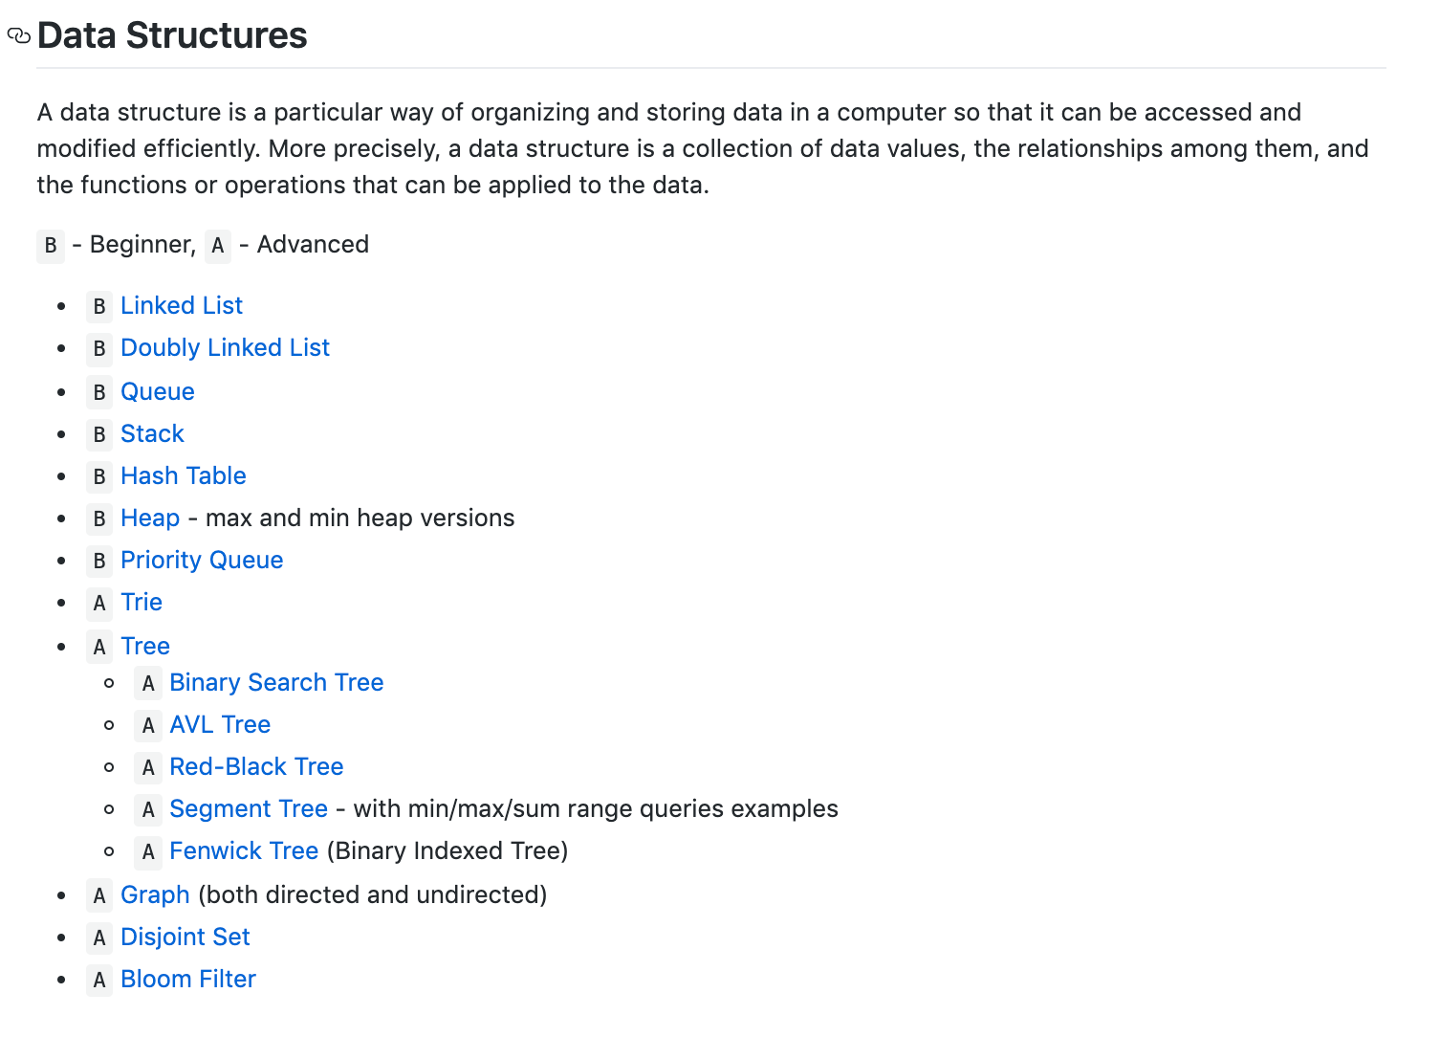
Task: Select the Priority Queue link
Action: [x=202, y=560]
